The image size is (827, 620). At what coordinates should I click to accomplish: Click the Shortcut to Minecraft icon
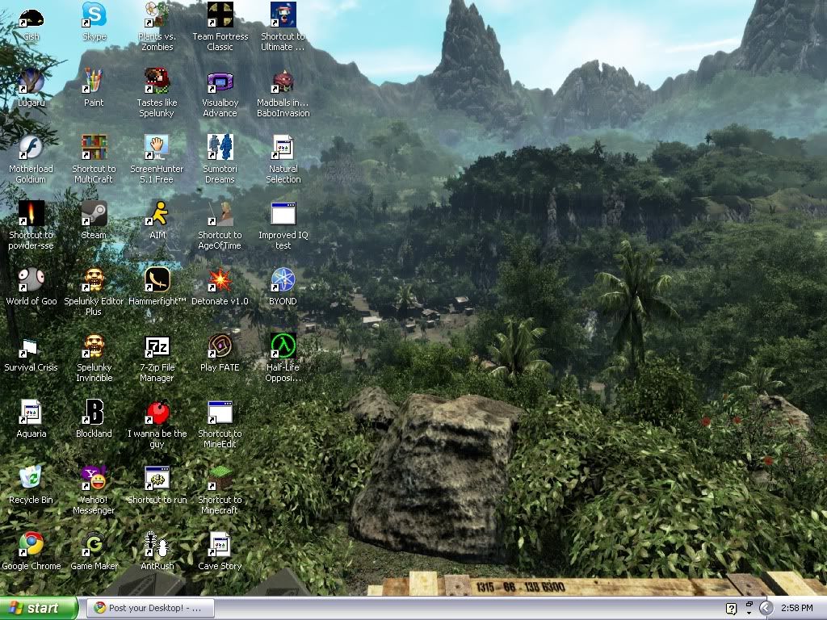pos(220,478)
